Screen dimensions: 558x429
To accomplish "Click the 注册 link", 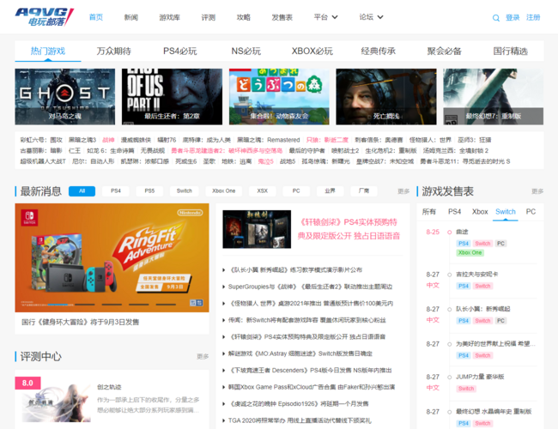I will (x=533, y=17).
